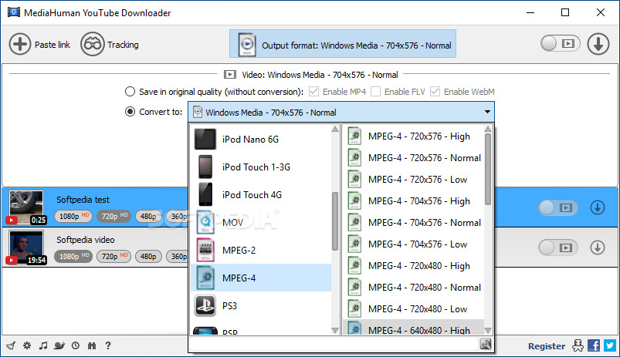Click the format list scrollbar thumb

click(x=335, y=221)
